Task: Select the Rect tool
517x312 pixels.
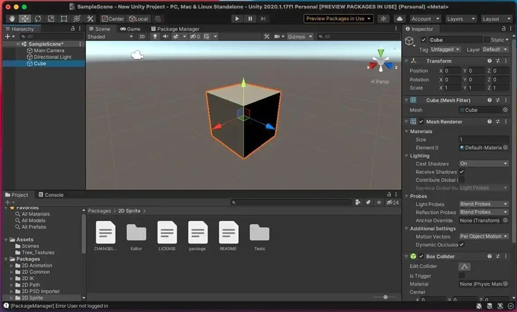Action: coord(64,19)
